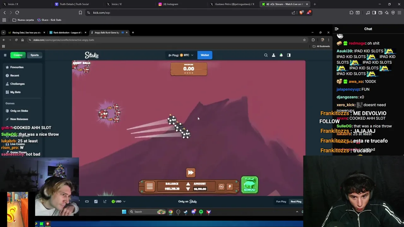Collapse the Stake sidebar hamburger menu
Viewport: 404px width, 227px height.
tap(5, 55)
